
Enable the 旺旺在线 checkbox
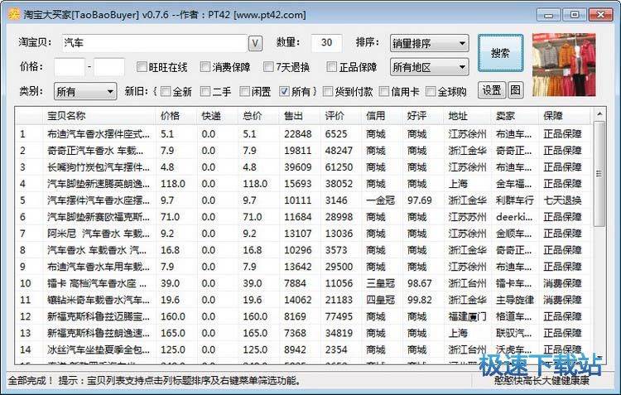(141, 67)
